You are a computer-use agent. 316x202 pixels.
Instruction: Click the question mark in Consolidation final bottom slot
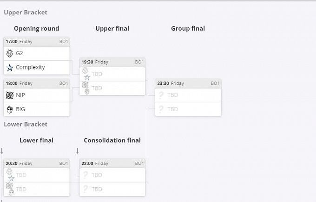(86, 189)
